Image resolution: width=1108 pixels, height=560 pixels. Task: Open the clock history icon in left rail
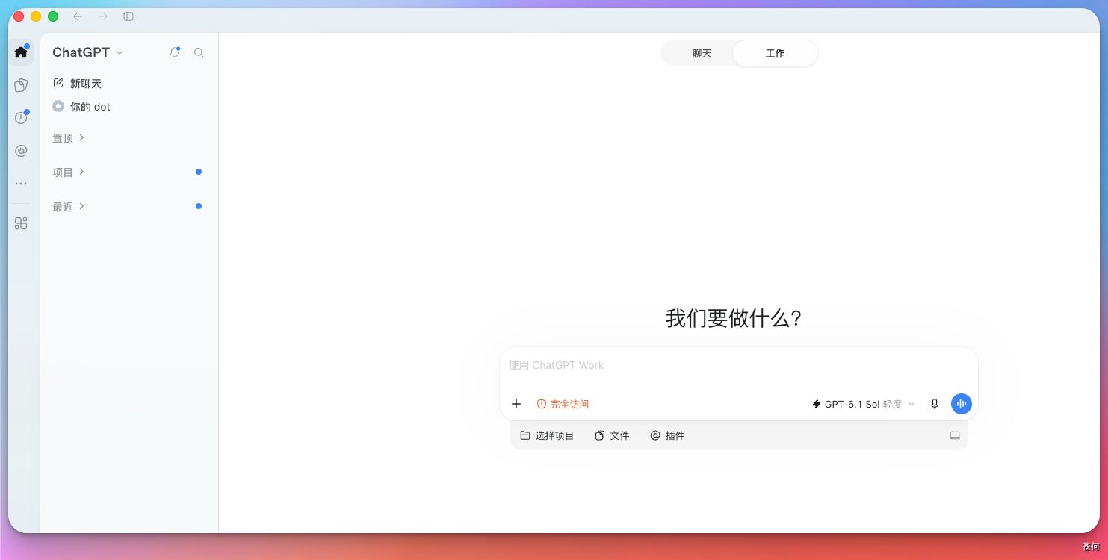pos(21,118)
